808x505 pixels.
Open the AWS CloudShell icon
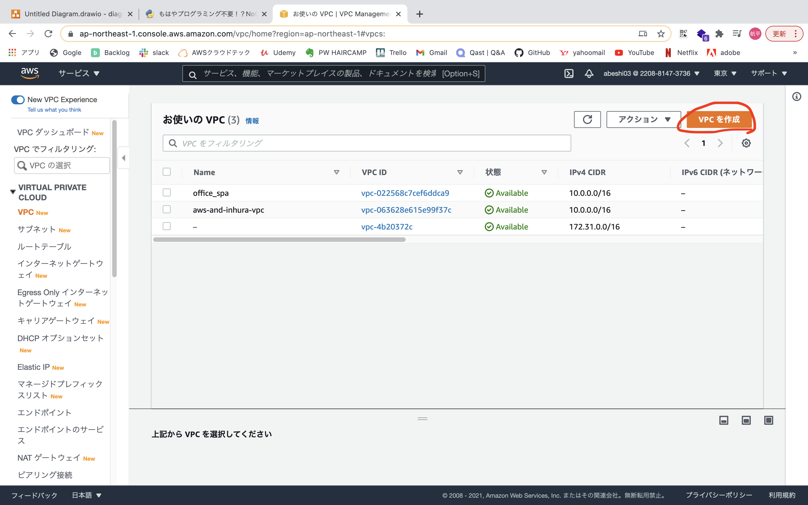pos(569,74)
